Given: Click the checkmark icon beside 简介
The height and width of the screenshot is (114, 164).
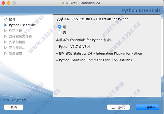Looking at the screenshot, I should pos(6,19).
